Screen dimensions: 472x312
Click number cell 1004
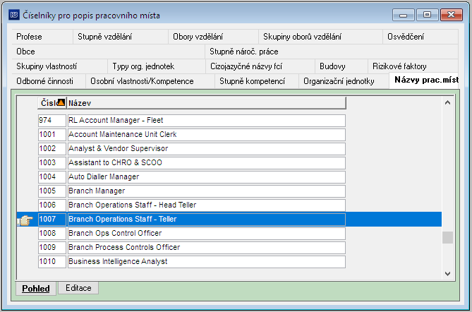pos(52,177)
